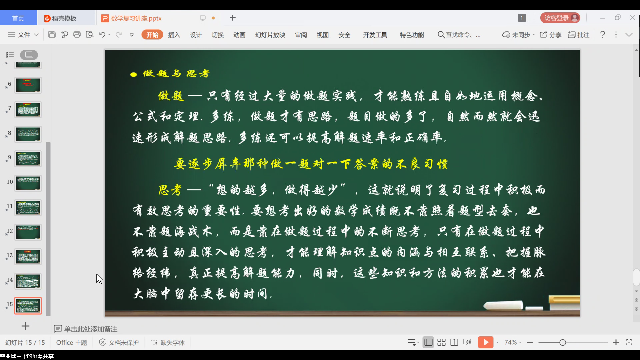The image size is (640, 360).
Task: Click the 分享 share button
Action: pos(551,35)
